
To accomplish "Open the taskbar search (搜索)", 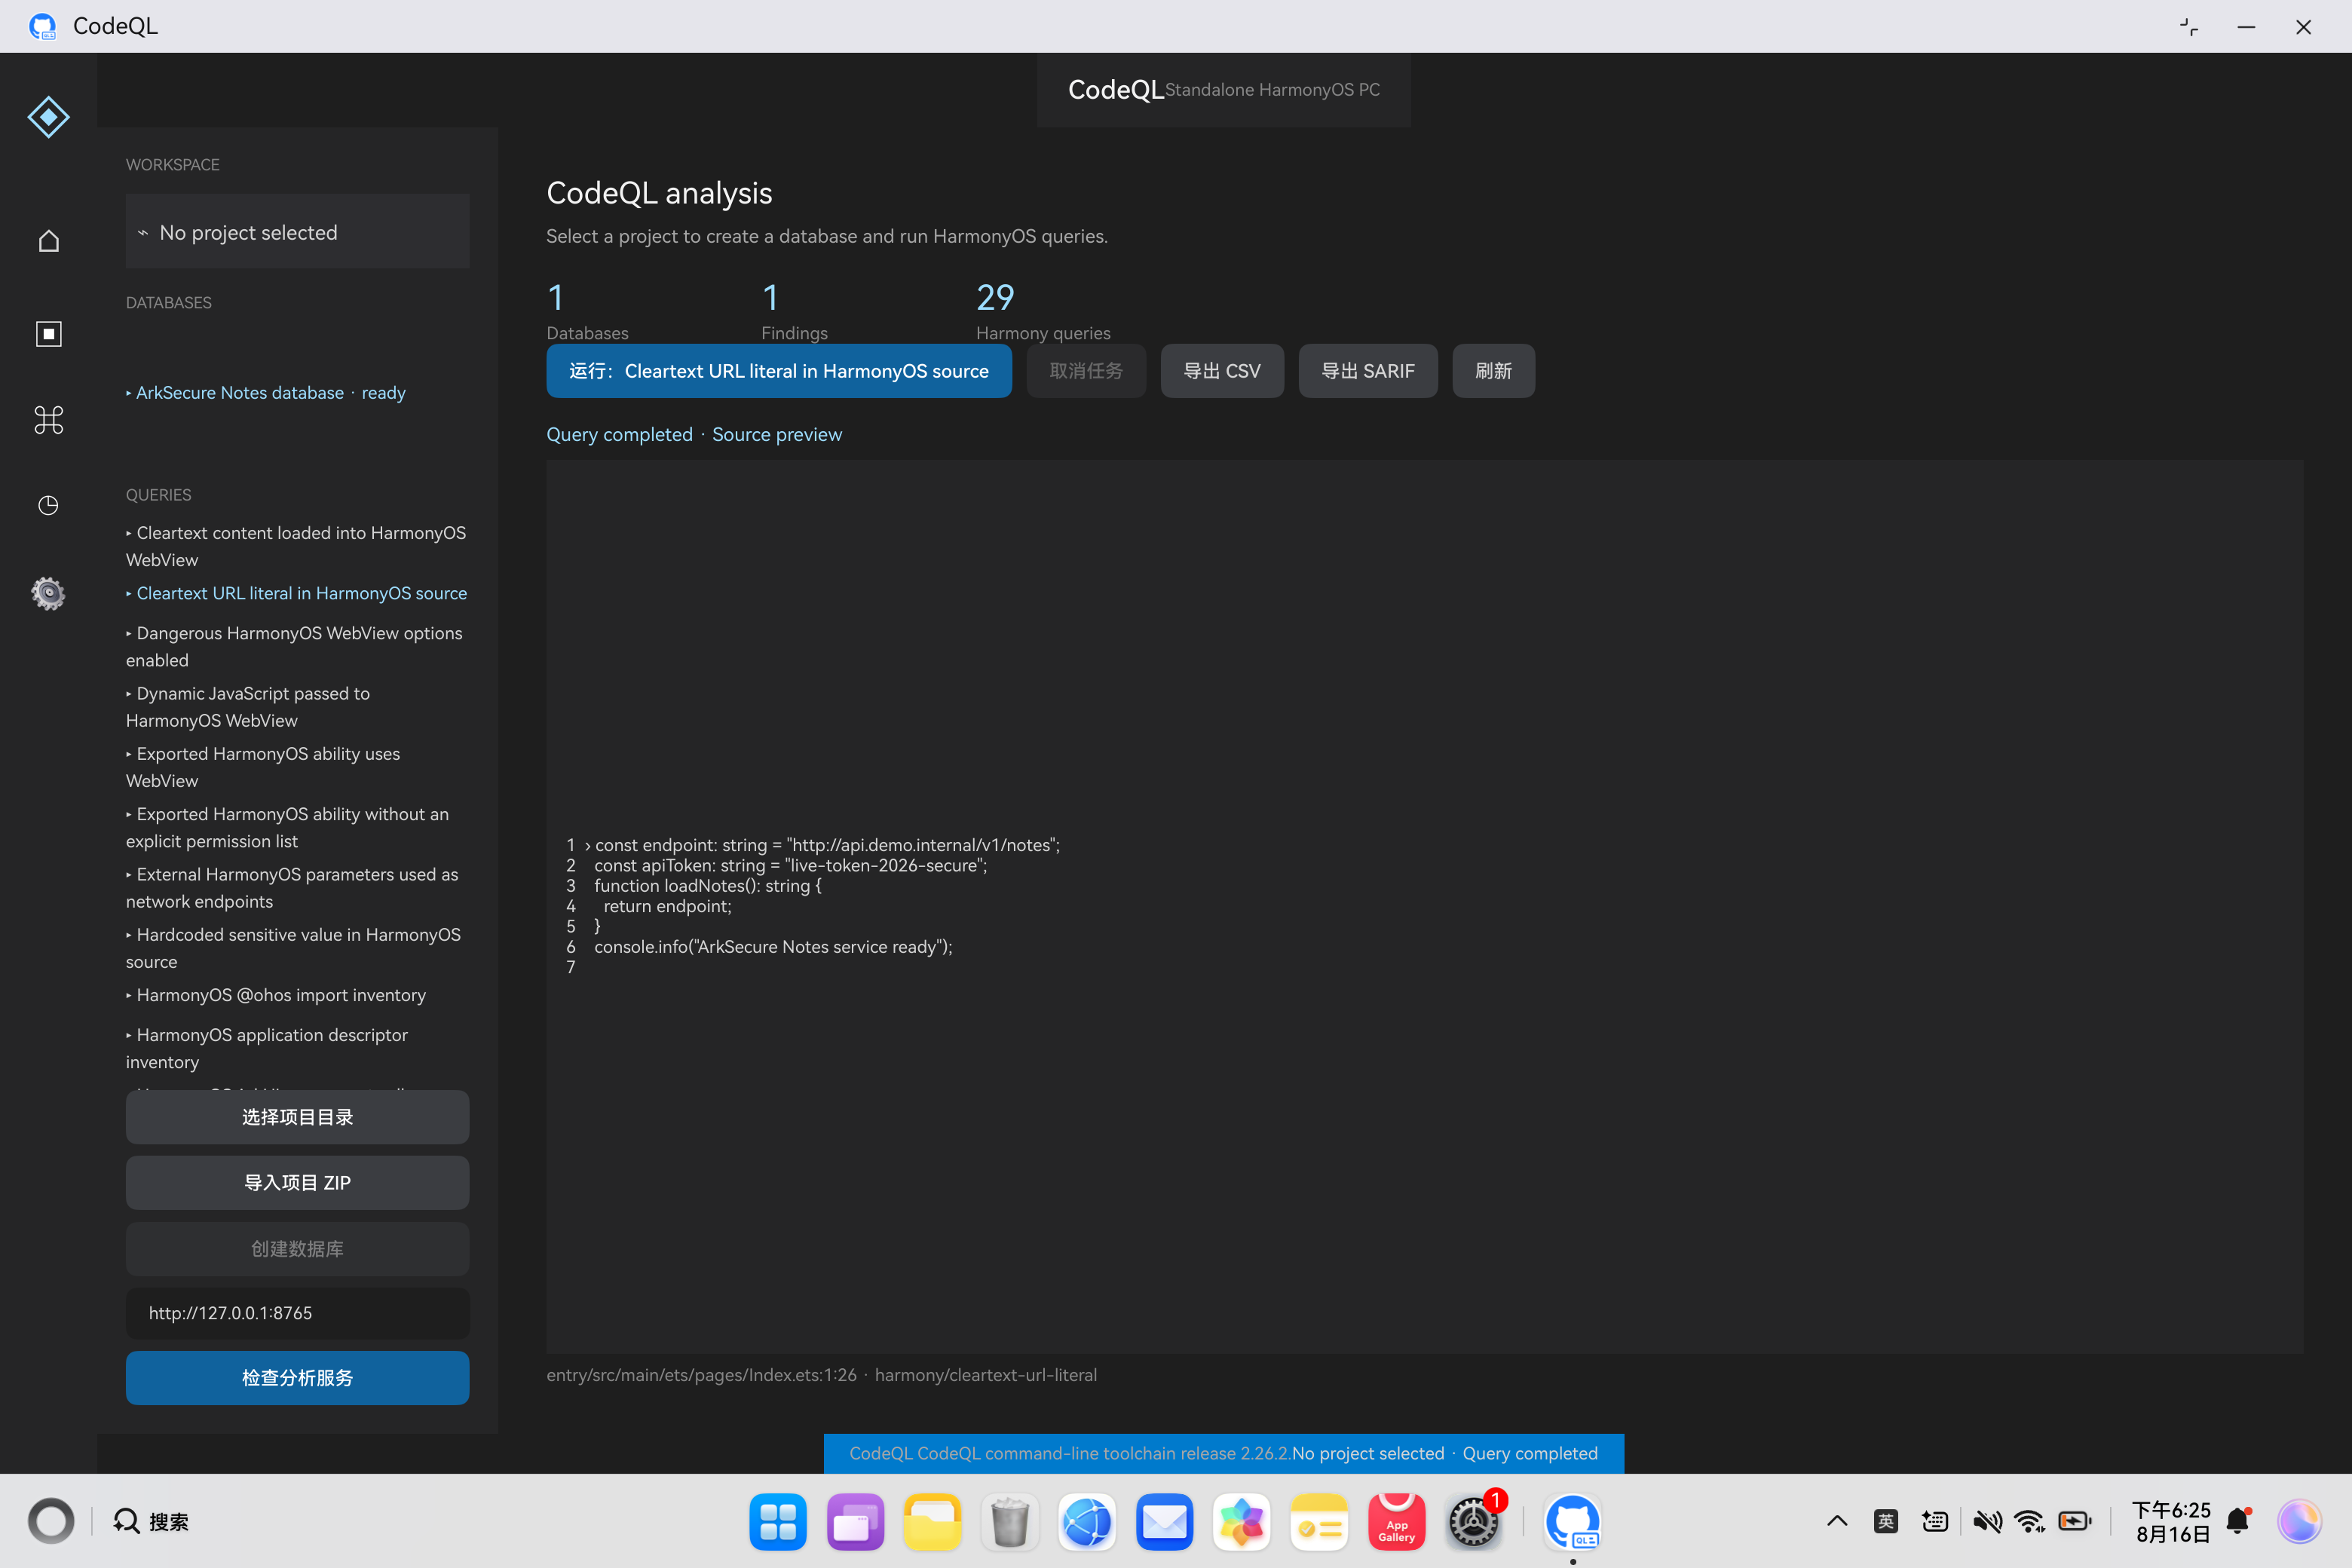I will (151, 1521).
